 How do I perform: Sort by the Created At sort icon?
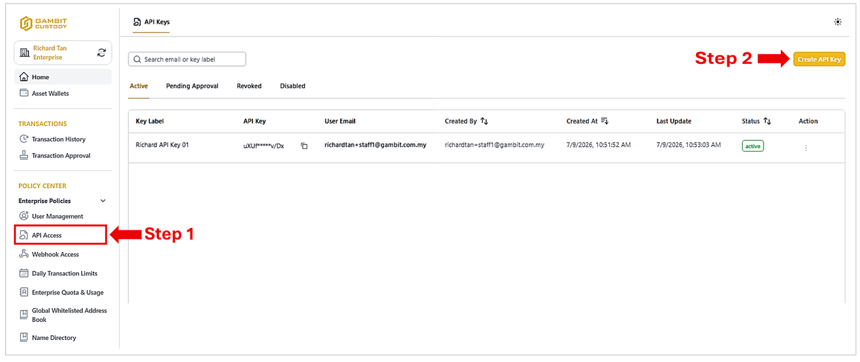604,121
